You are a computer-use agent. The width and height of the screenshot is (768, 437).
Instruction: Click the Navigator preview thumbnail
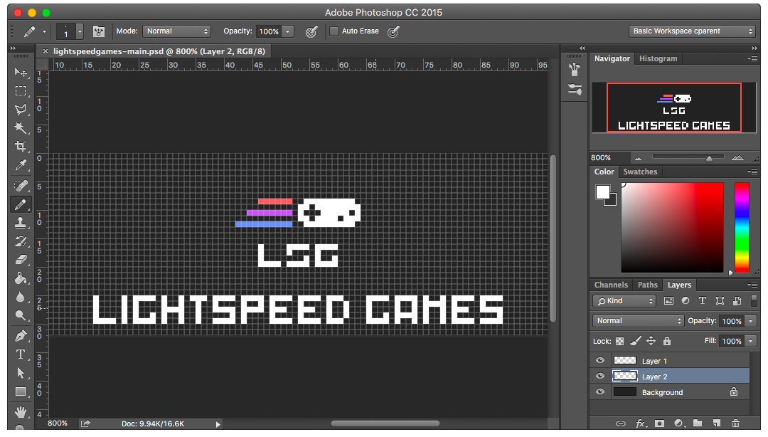click(x=673, y=107)
